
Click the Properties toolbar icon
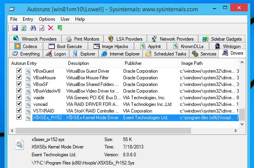pyautogui.click(x=42, y=28)
